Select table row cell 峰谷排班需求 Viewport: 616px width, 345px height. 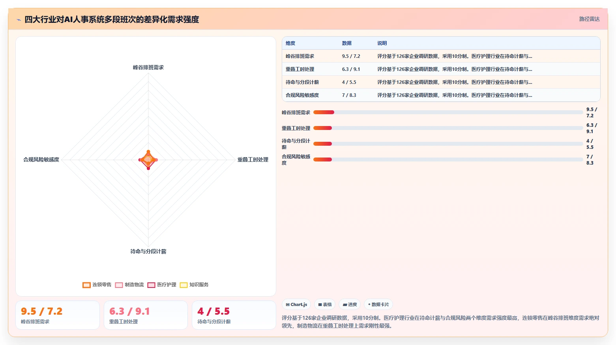tap(300, 56)
